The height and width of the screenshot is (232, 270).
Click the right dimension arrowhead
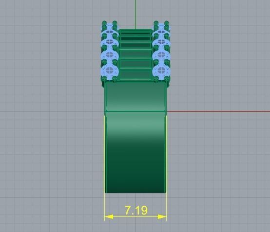click(162, 217)
